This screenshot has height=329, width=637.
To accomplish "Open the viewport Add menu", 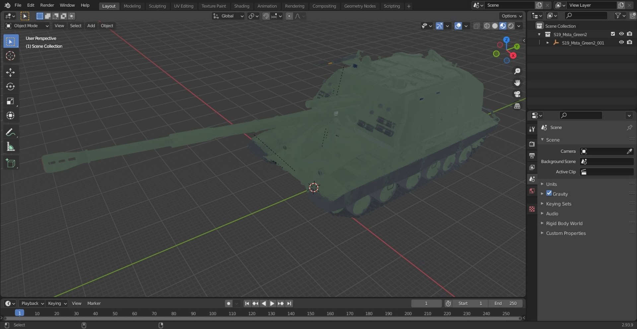I will click(91, 26).
